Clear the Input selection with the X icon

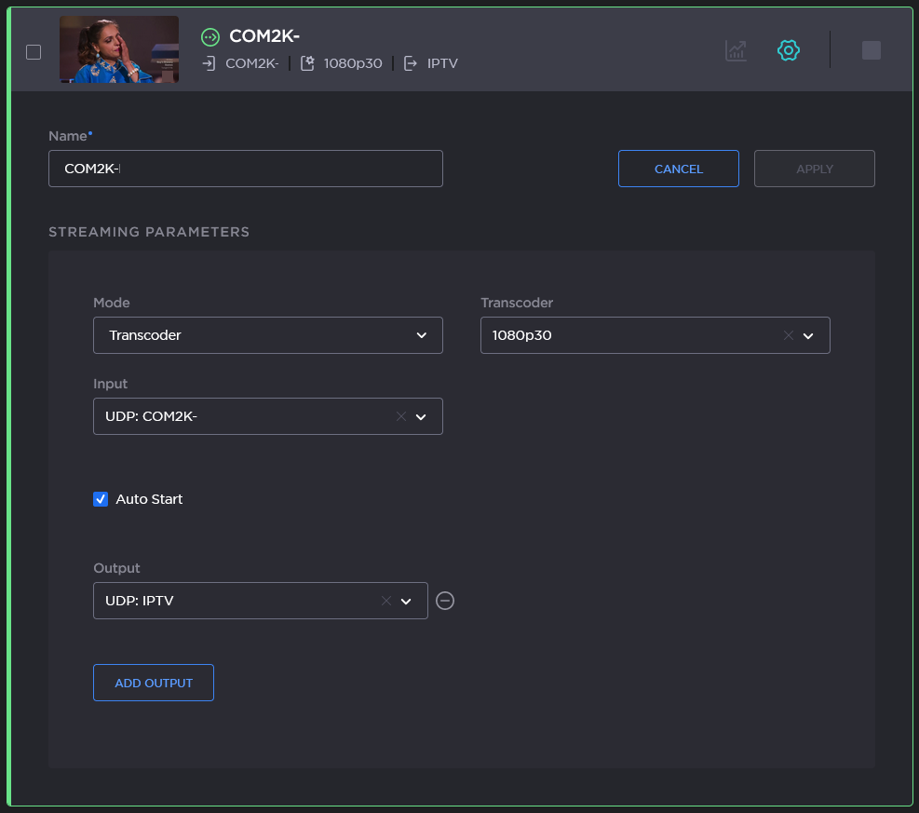pos(400,416)
